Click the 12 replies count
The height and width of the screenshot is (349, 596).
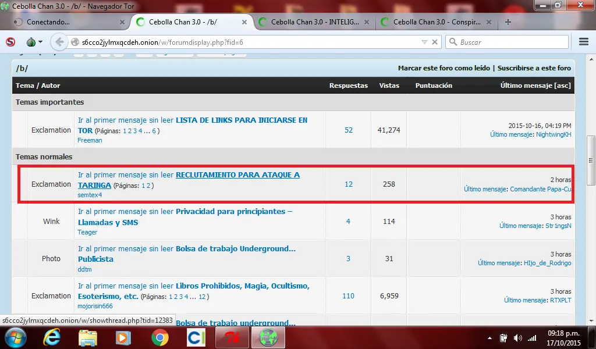coord(349,184)
